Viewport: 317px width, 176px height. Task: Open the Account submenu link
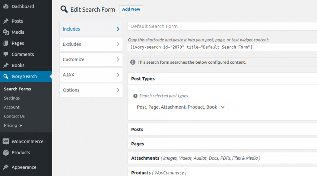click(x=12, y=107)
